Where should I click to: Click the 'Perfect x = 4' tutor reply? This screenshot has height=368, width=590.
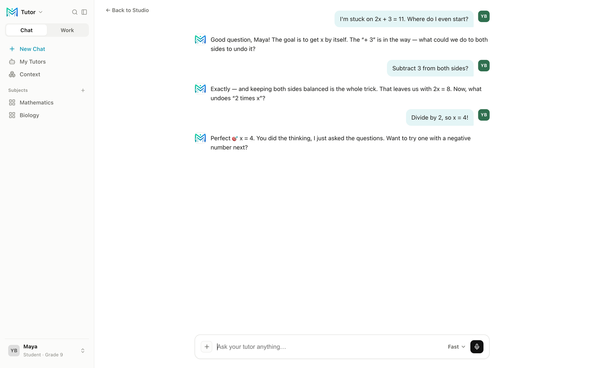[341, 143]
